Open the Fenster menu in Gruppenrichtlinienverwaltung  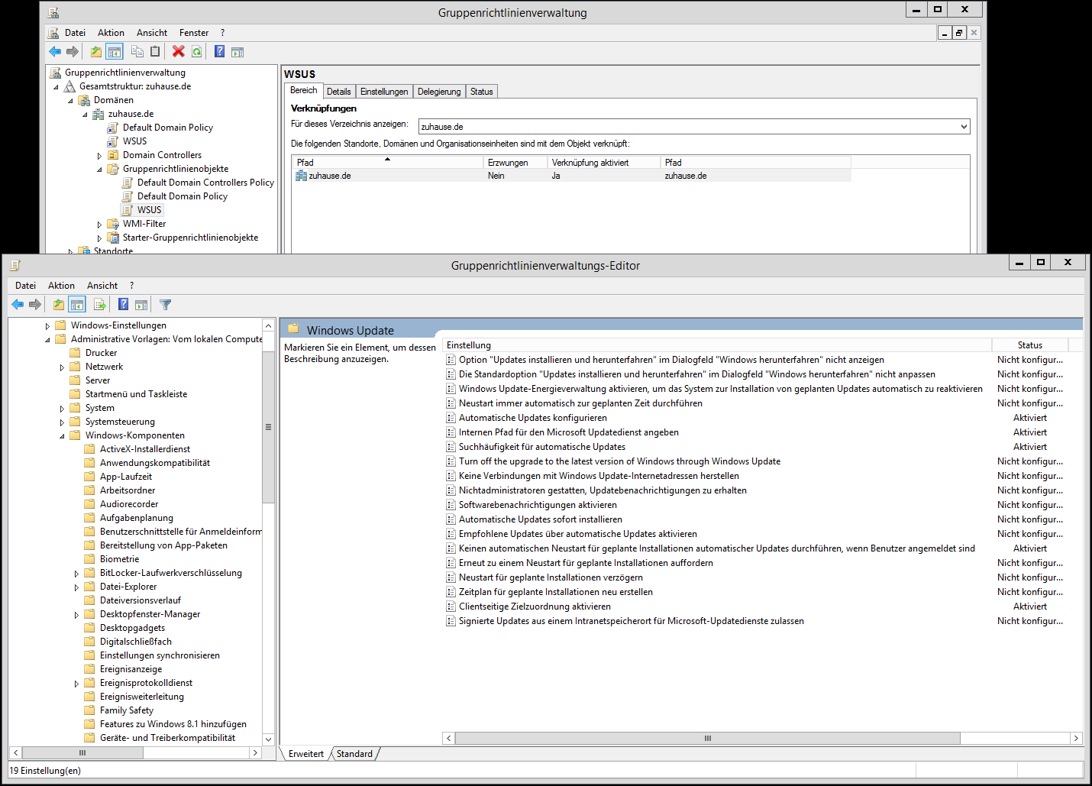194,33
